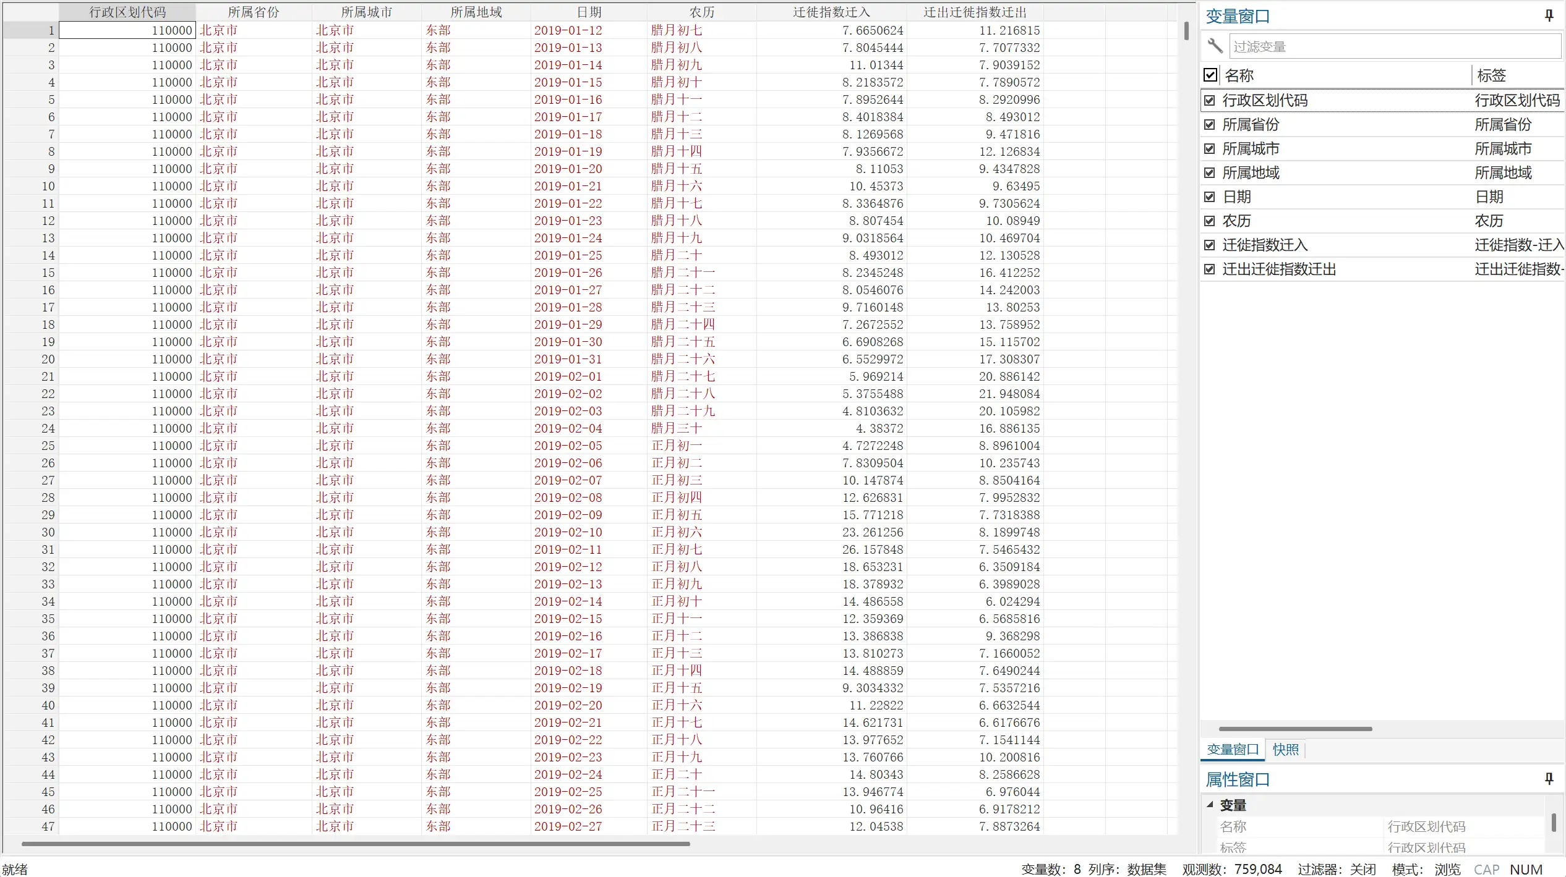Switch to the 快照 tab
Viewport: 1566px width, 877px height.
[1285, 750]
